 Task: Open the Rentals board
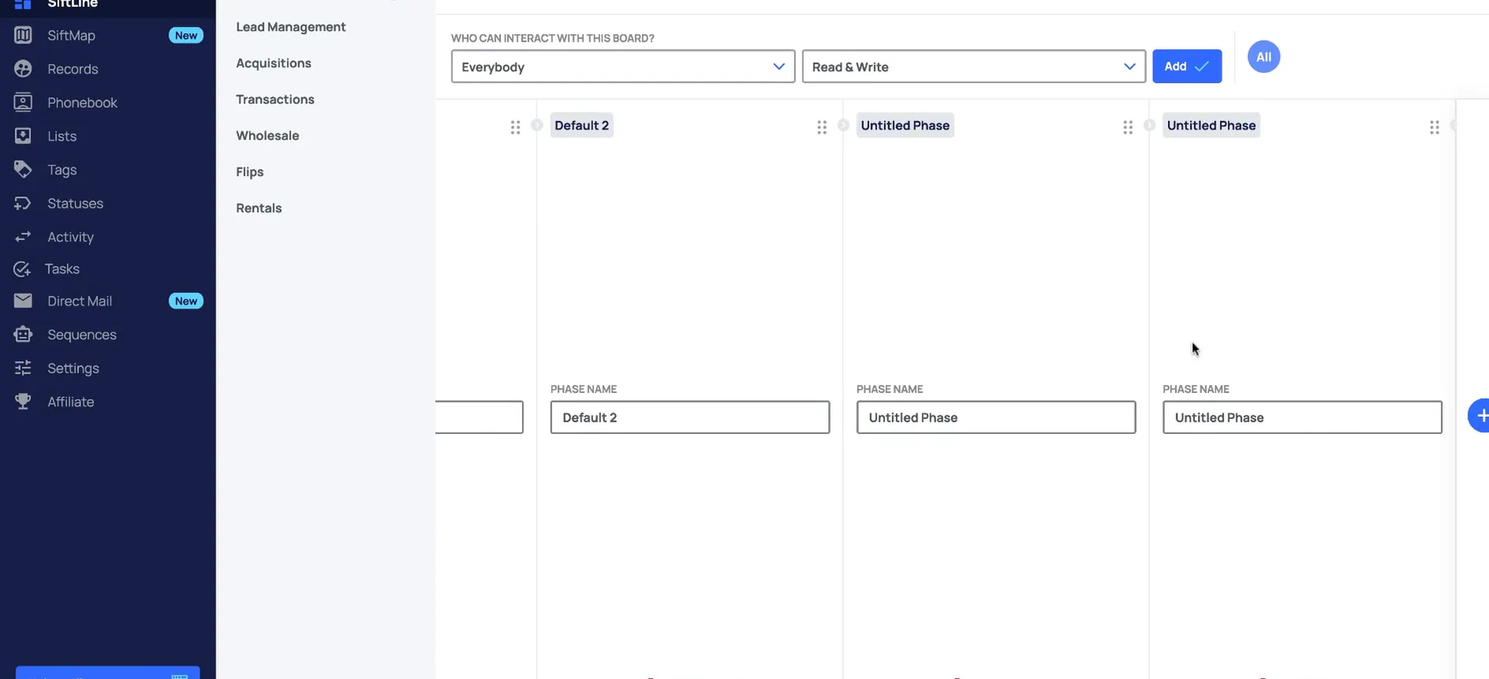tap(259, 209)
